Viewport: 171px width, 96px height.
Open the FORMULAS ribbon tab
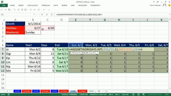46,5
